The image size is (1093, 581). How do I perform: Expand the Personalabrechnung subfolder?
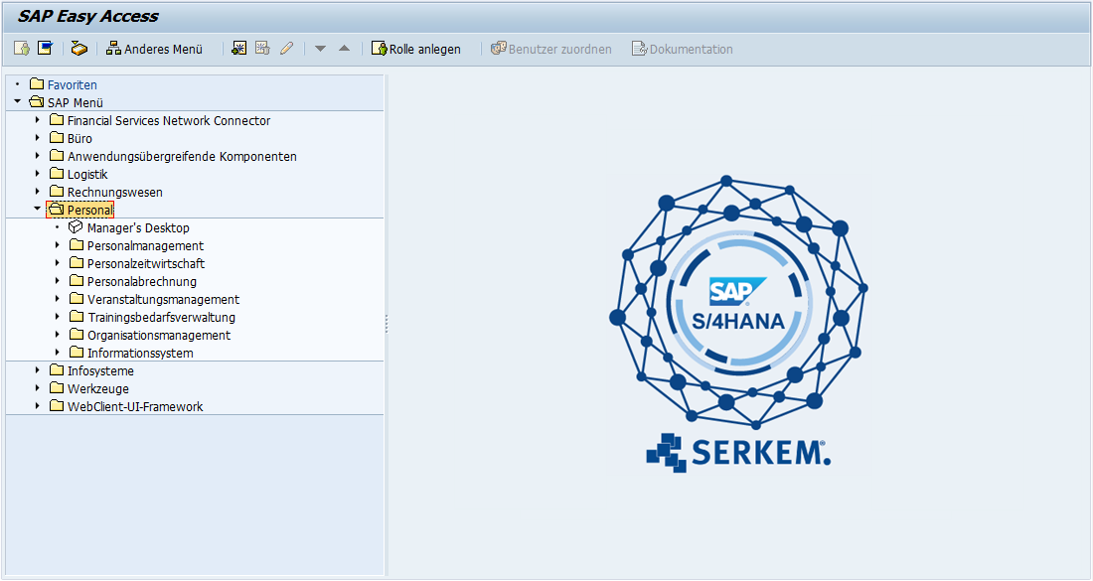(x=57, y=282)
